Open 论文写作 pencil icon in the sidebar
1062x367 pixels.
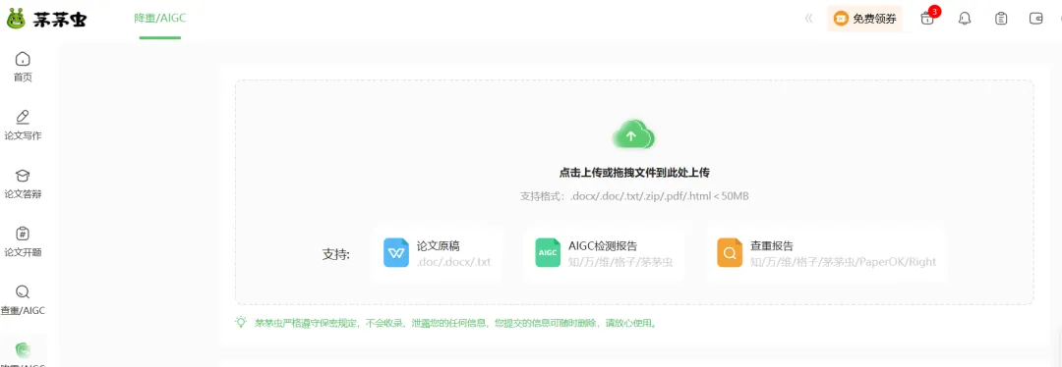tap(23, 116)
